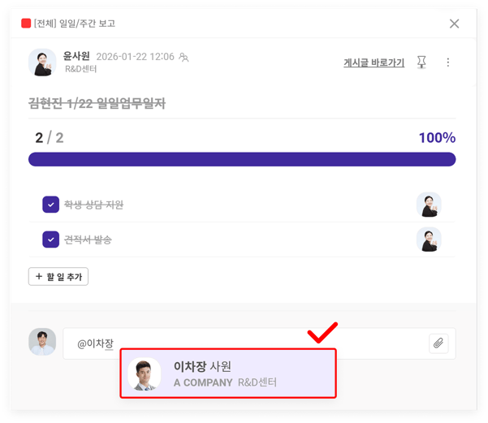Screen dimensions: 488x423
Task: Click the pin icon in the post header
Action: pos(421,63)
